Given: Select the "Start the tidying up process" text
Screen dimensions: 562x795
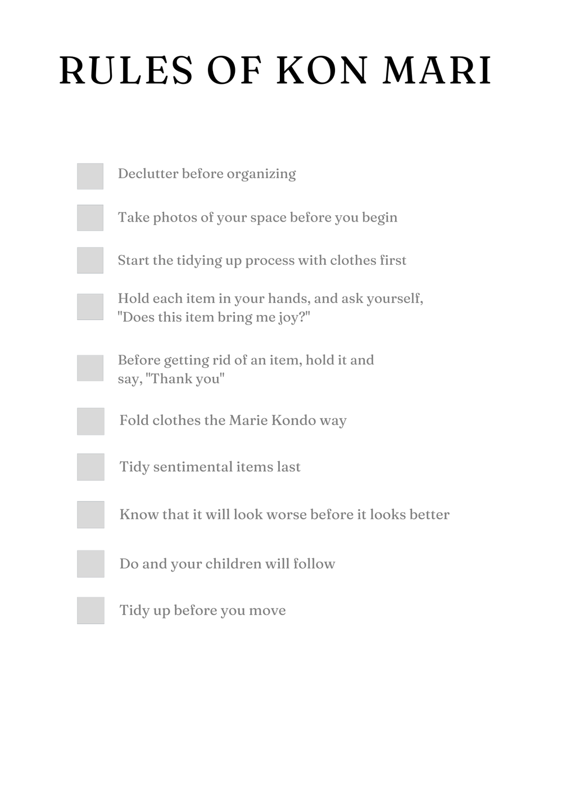Looking at the screenshot, I should (262, 260).
